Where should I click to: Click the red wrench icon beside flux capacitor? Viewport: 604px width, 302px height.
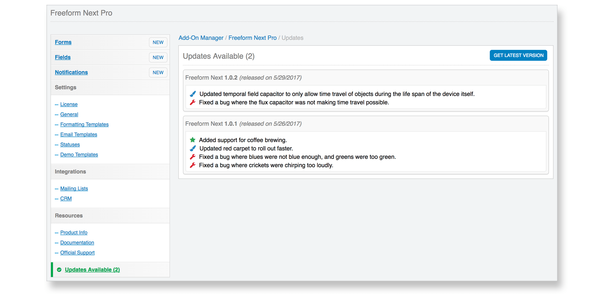pos(193,102)
